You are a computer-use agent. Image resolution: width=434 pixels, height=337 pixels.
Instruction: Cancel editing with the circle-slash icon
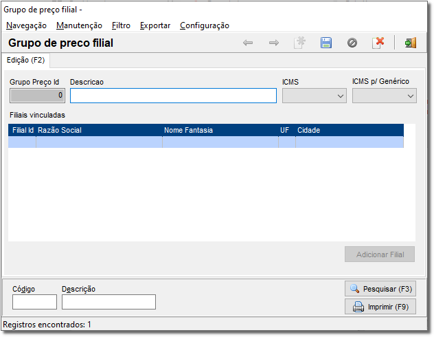click(x=352, y=43)
